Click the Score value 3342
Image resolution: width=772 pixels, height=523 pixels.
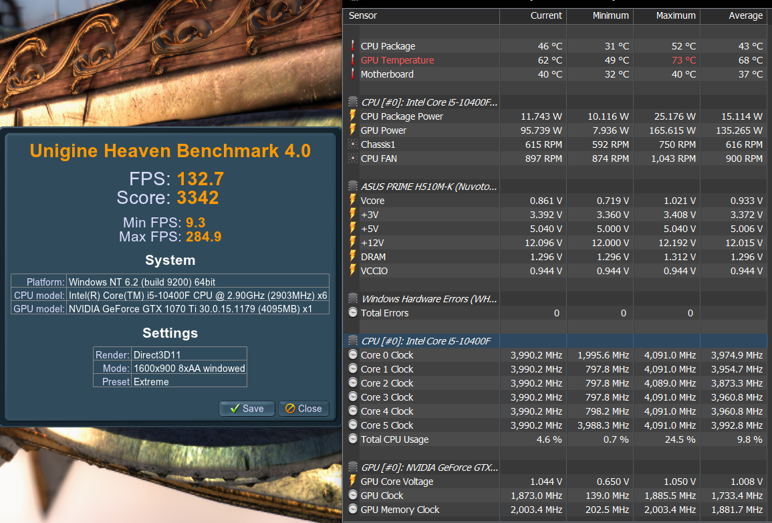(x=197, y=197)
